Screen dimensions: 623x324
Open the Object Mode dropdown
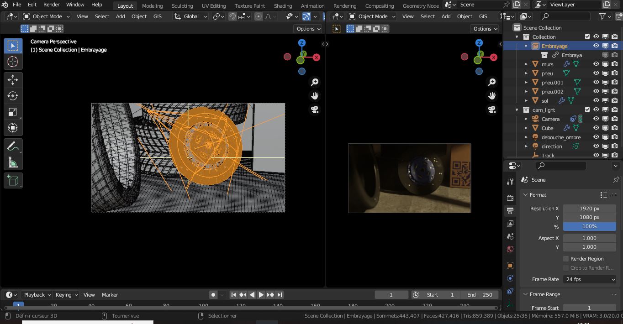tap(48, 16)
